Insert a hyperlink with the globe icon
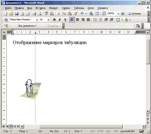This screenshot has width=151, height=134. [x=91, y=14]
